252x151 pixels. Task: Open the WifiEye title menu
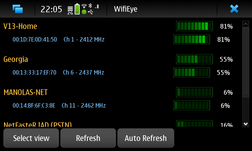coord(126,9)
